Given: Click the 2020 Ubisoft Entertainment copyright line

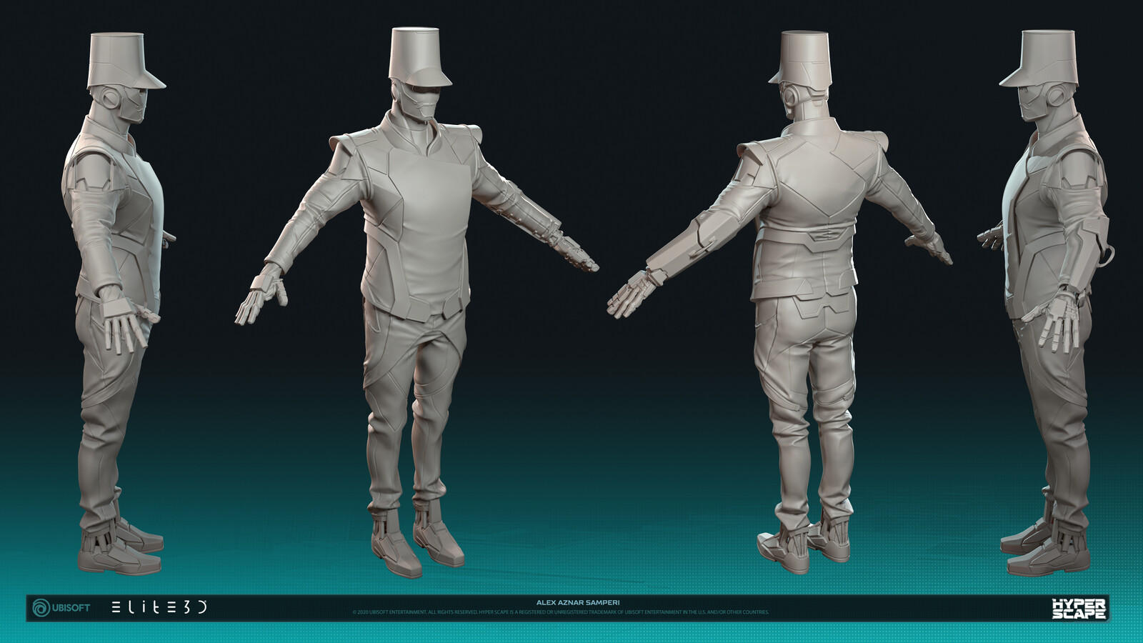Looking at the screenshot, I should (561, 612).
